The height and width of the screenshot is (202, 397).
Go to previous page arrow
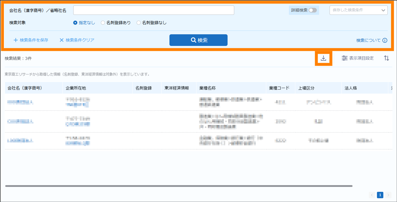tap(372, 195)
